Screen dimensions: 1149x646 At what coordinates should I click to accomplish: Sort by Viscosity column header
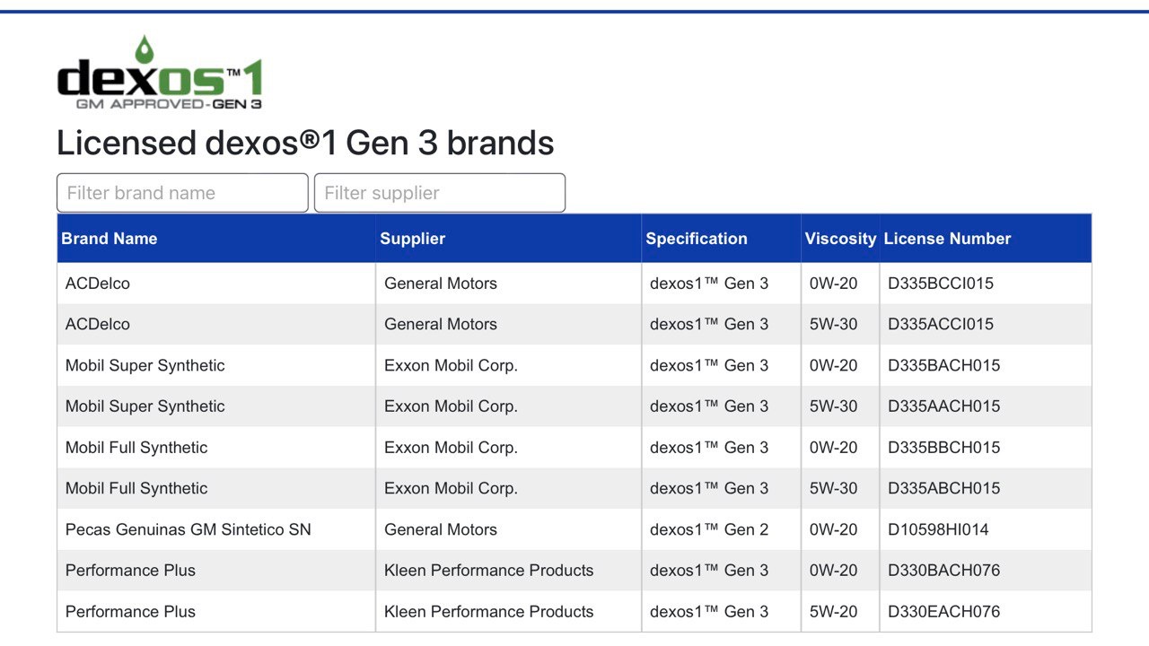(x=840, y=239)
